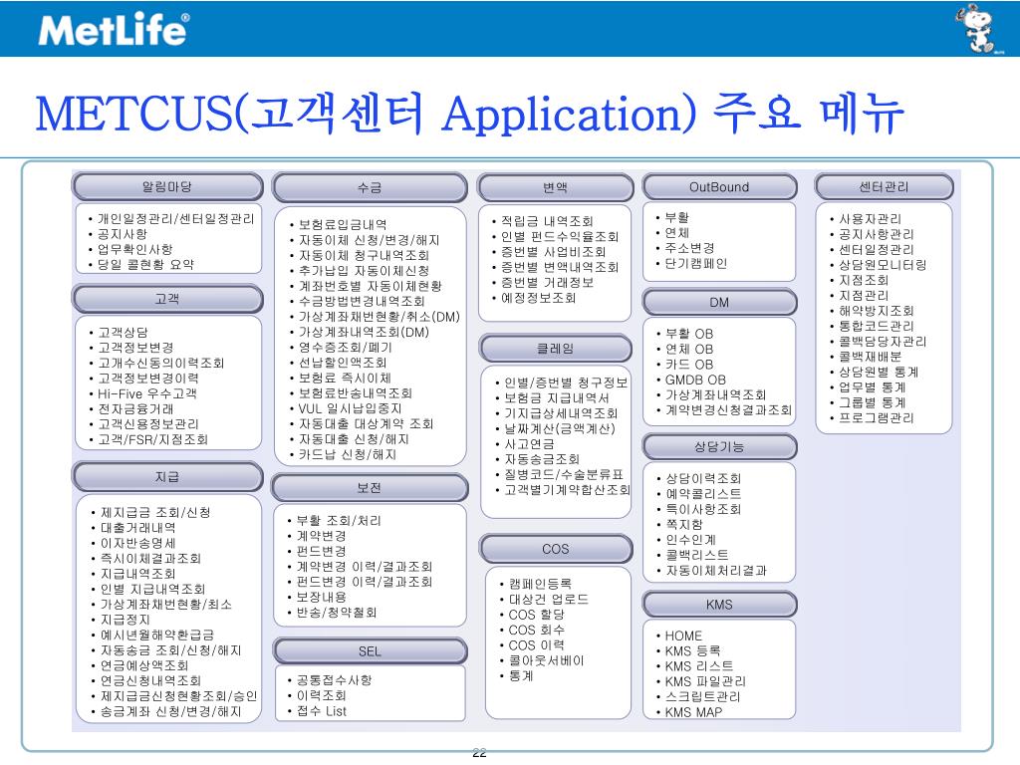Click '송금계좌 신청/변경/해지' item
1020x765 pixels.
171,711
